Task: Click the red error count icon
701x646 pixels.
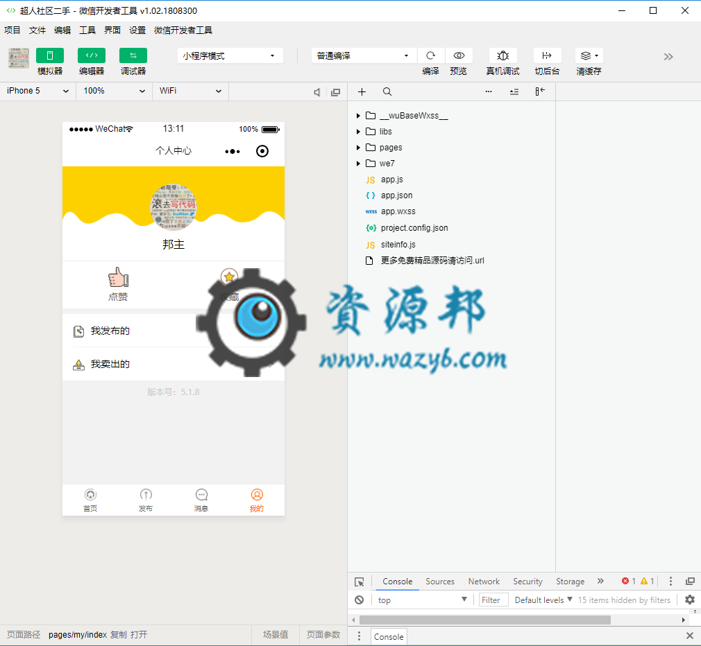Action: [x=625, y=581]
